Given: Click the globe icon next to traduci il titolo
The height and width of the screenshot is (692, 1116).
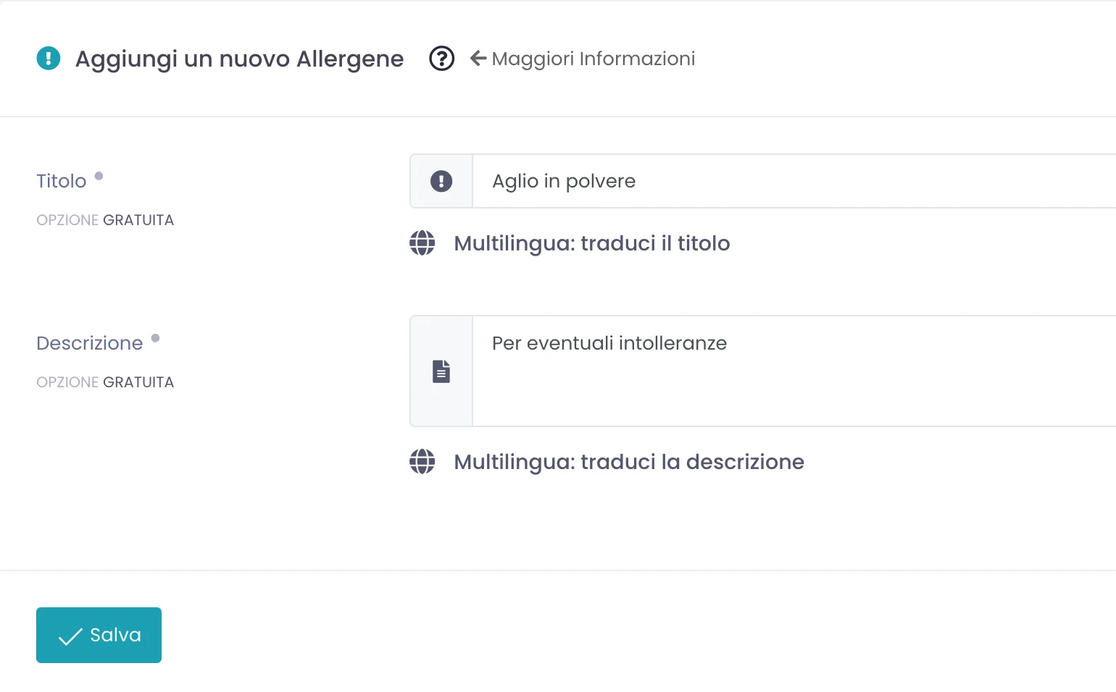Looking at the screenshot, I should click(x=422, y=243).
